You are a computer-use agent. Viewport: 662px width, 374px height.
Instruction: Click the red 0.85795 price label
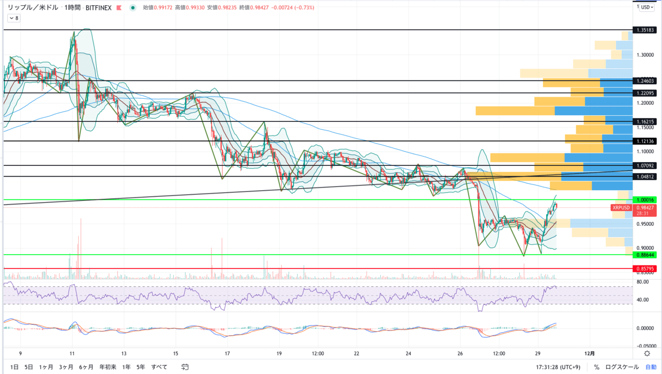pos(645,269)
